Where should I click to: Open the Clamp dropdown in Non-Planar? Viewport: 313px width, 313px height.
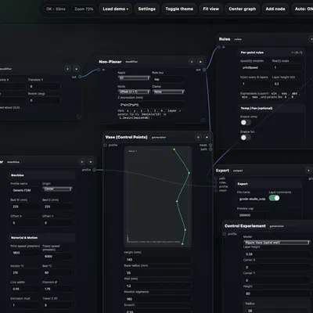click(168, 92)
